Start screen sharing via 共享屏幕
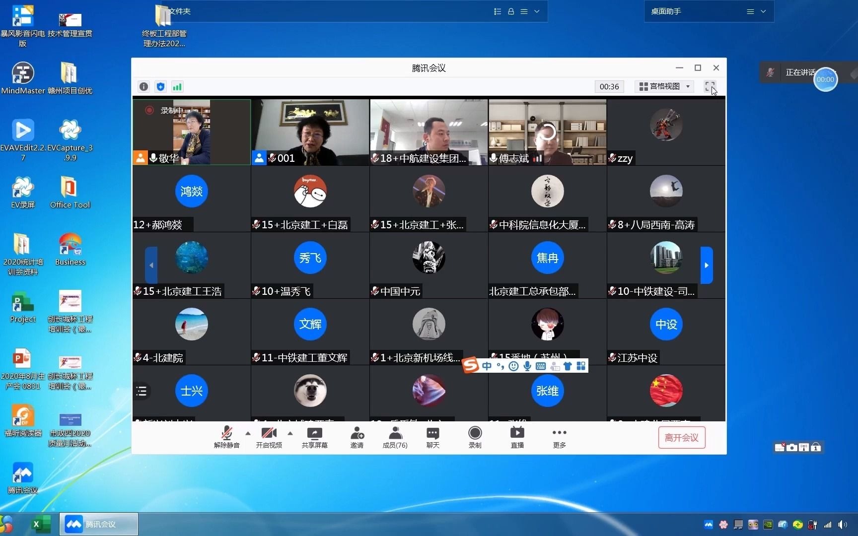This screenshot has width=858, height=536. coord(315,437)
